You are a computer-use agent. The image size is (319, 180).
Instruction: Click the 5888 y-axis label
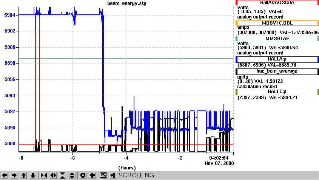click(10, 144)
